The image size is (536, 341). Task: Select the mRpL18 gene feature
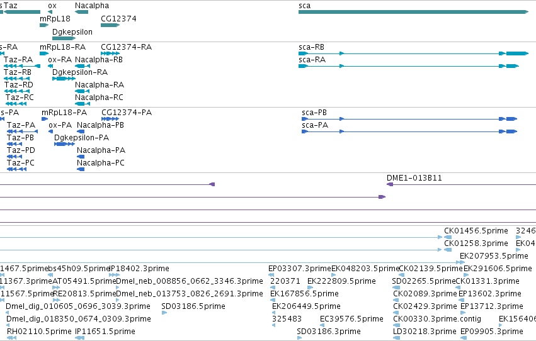[x=44, y=25]
